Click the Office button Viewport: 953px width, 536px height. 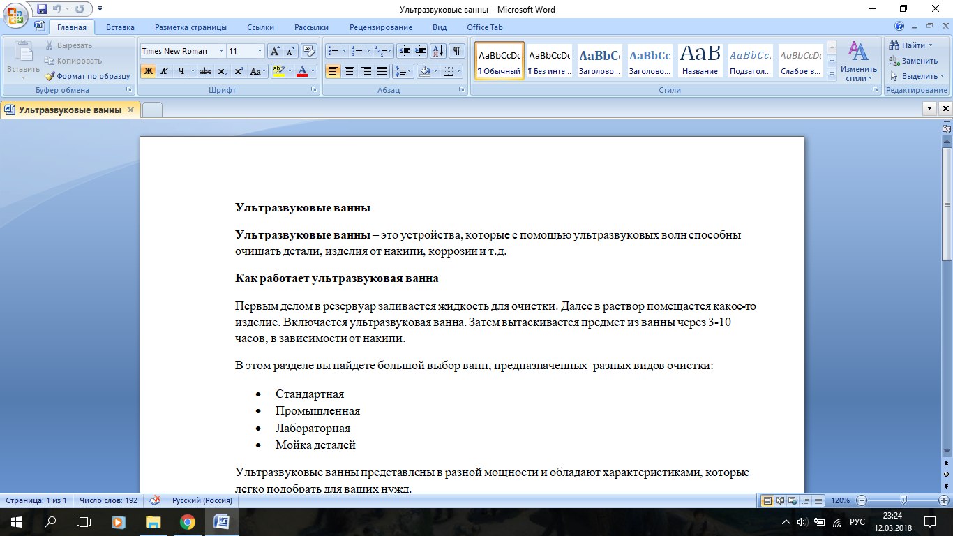point(15,14)
